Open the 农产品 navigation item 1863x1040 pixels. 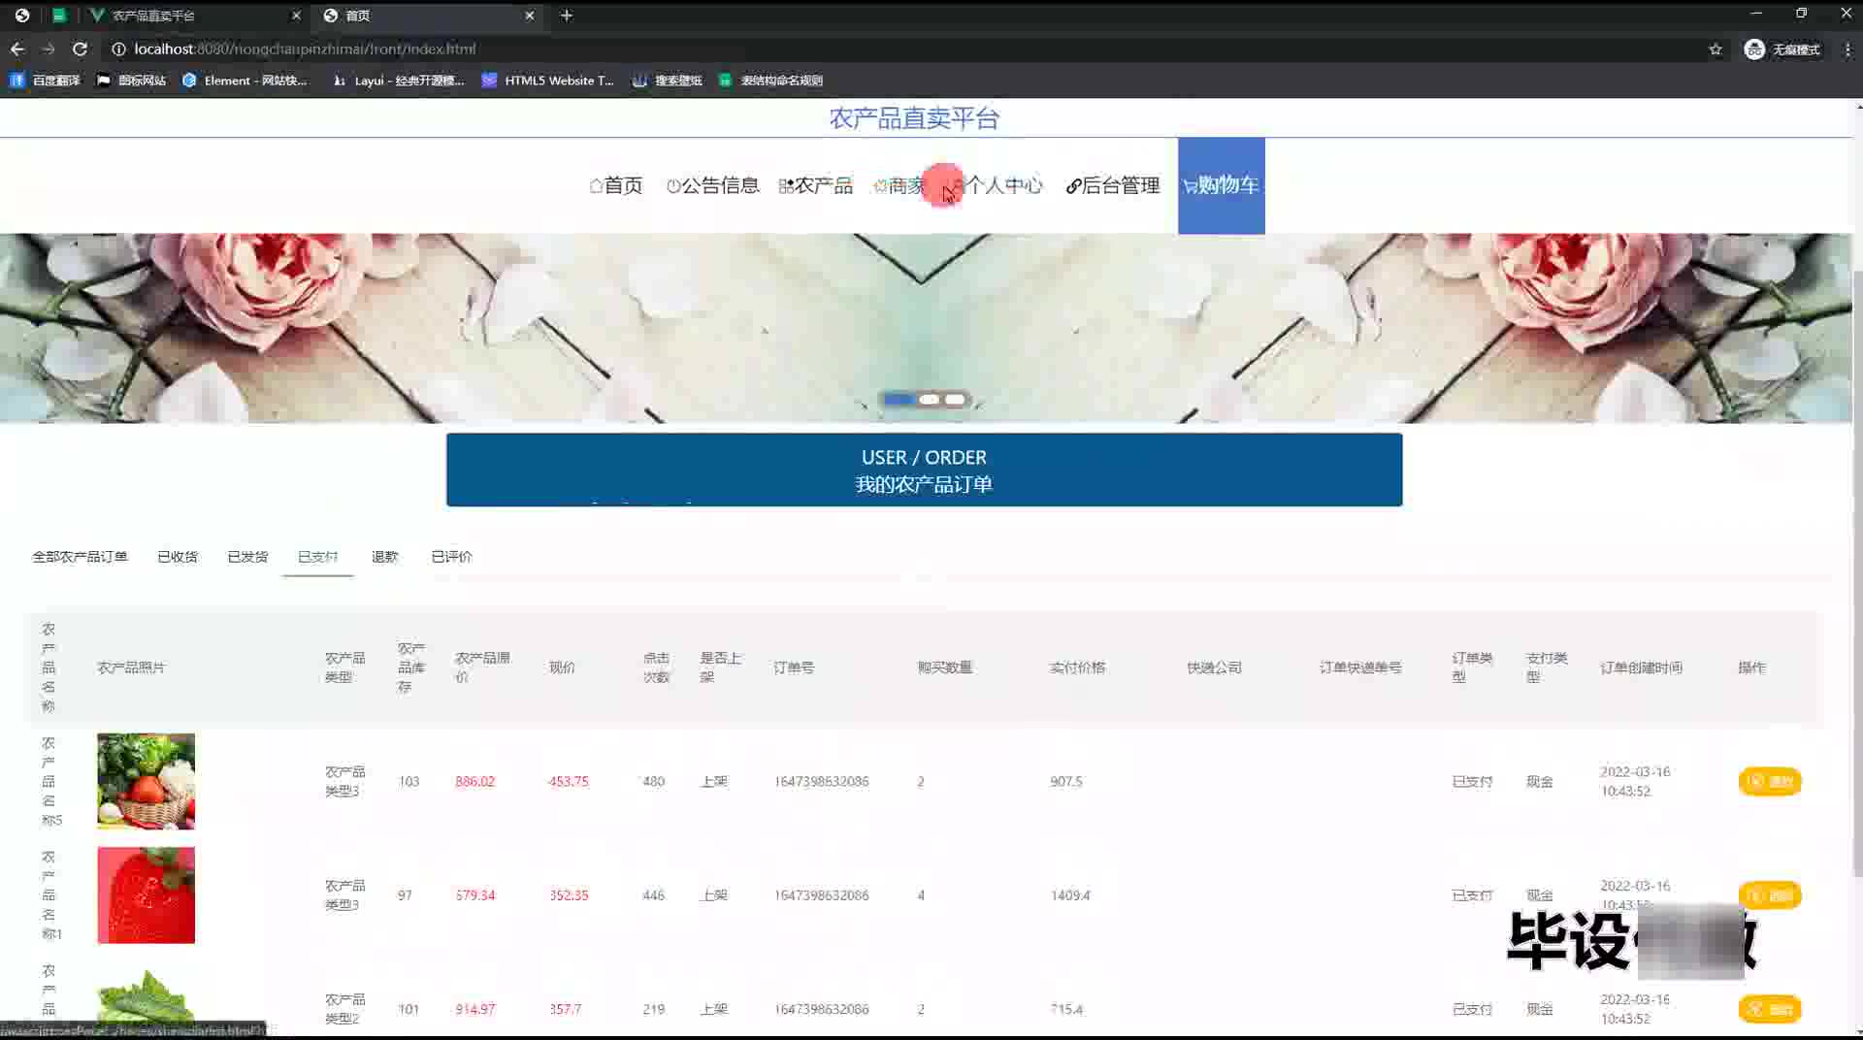point(816,185)
